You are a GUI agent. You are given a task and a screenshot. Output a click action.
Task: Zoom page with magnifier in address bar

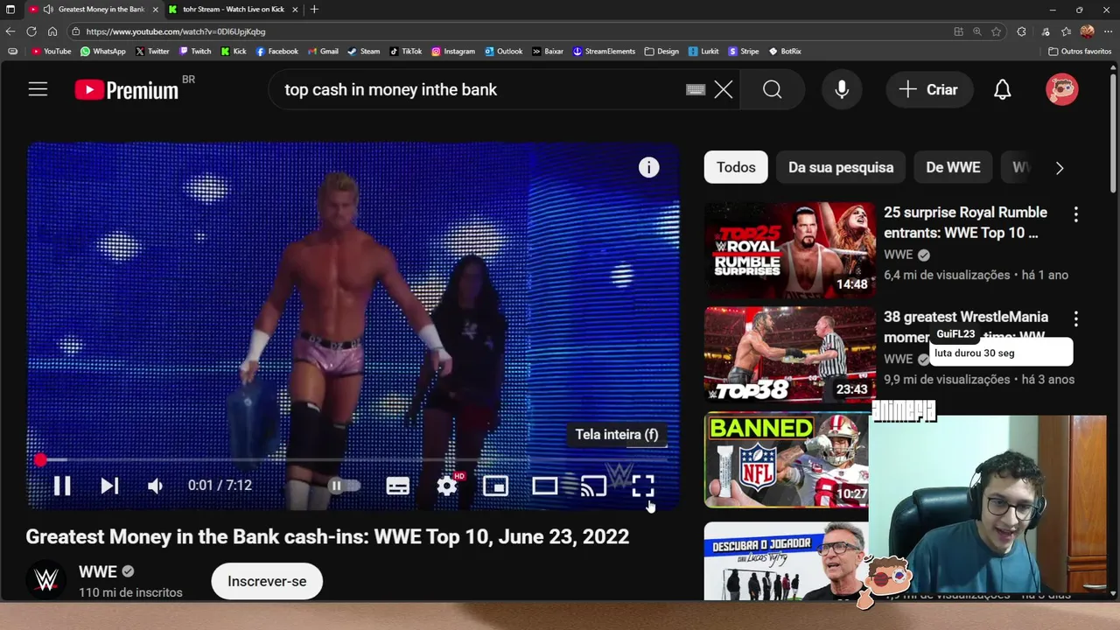[977, 31]
